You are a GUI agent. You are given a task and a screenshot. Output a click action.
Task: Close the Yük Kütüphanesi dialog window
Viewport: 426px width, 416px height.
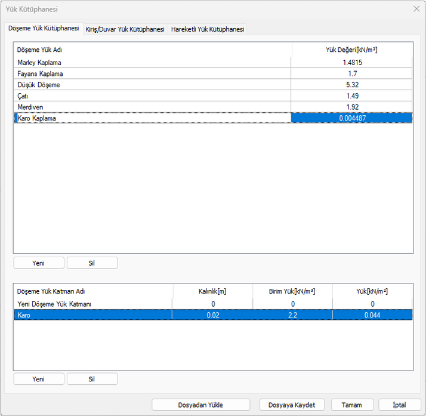pyautogui.click(x=416, y=9)
